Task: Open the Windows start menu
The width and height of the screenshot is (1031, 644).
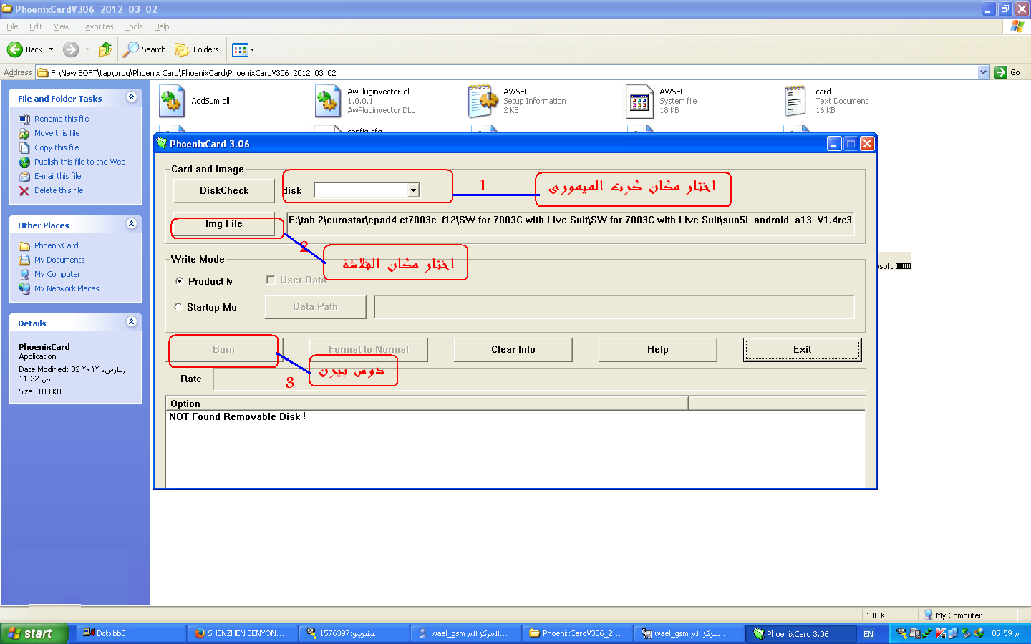Action: (34, 633)
